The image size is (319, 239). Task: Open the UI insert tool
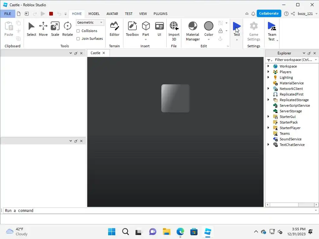(159, 29)
